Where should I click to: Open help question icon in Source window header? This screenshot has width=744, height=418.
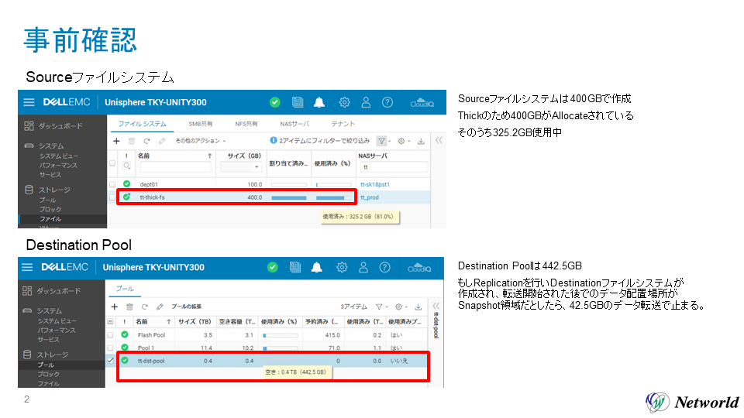point(387,102)
